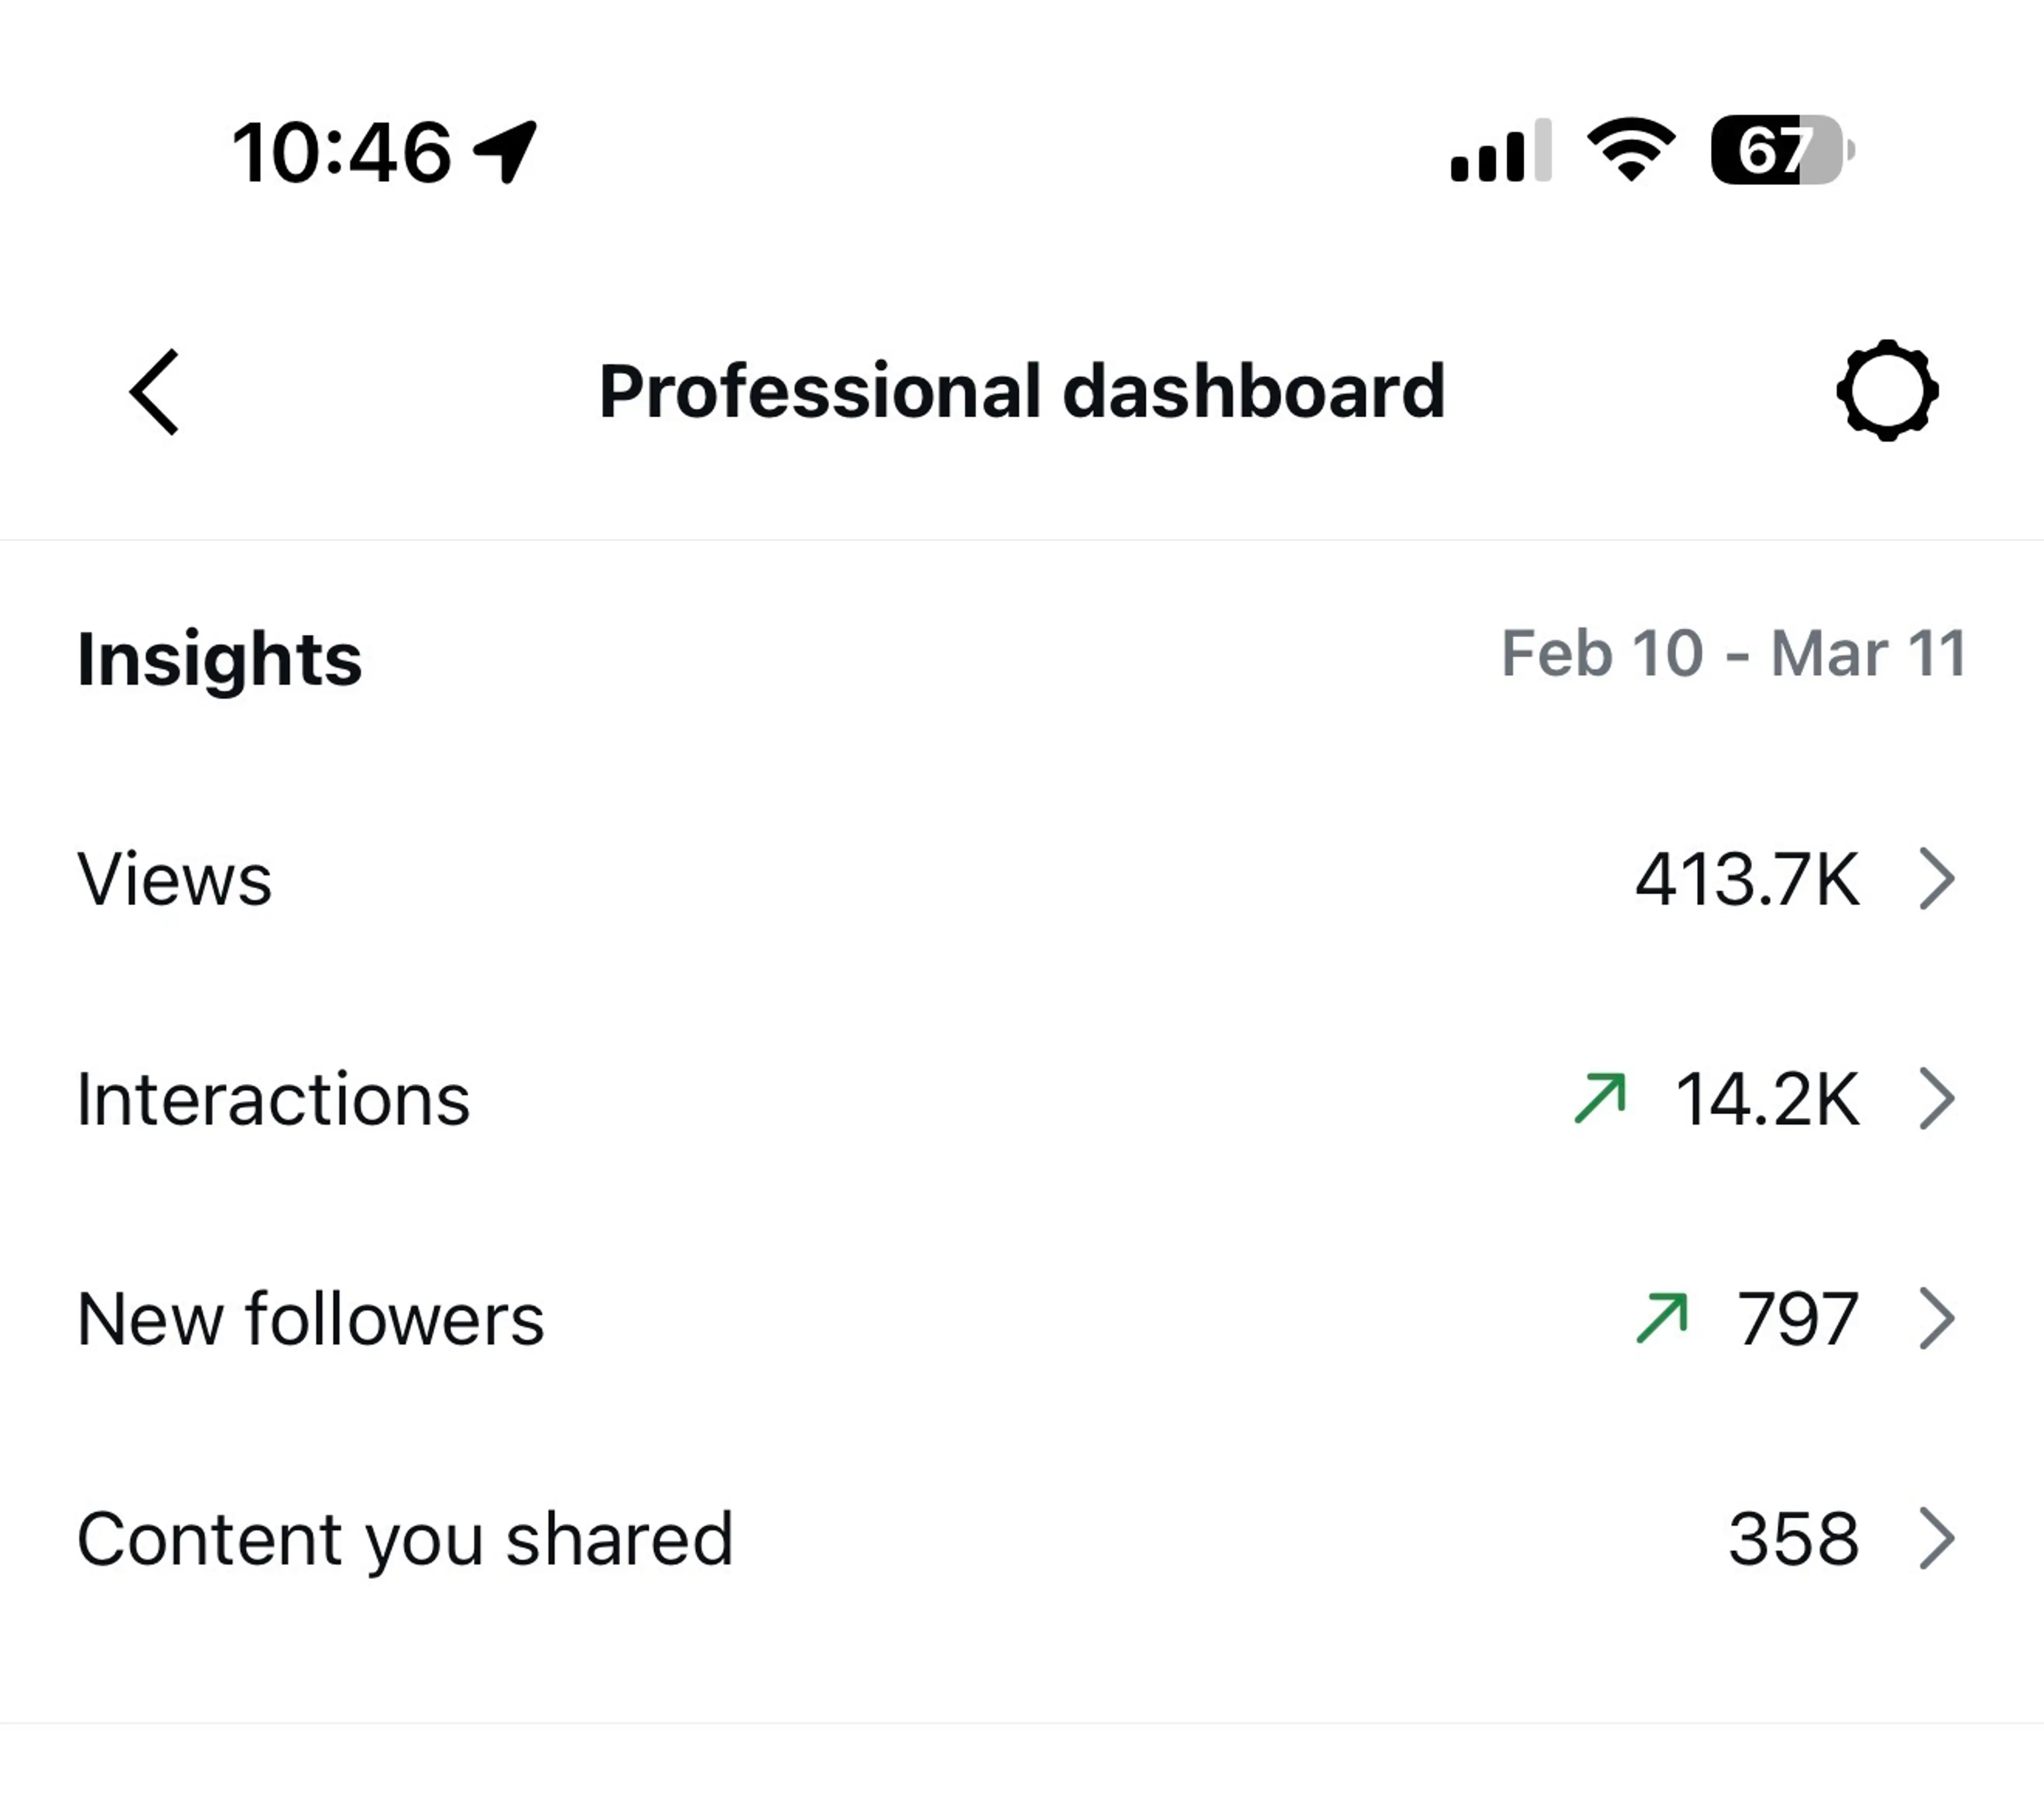Image resolution: width=2044 pixels, height=1809 pixels.
Task: Tap the back arrow icon
Action: tap(154, 392)
